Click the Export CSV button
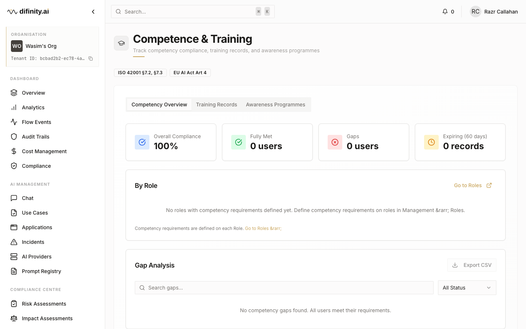Screen dimensions: 526x329 coord(472,265)
